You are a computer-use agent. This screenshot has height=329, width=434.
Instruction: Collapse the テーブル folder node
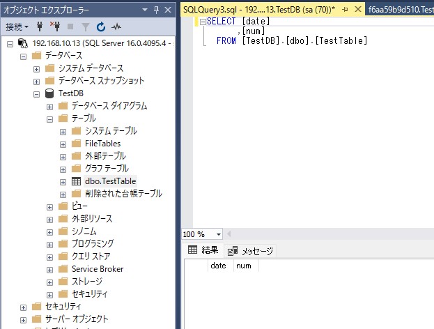50,119
